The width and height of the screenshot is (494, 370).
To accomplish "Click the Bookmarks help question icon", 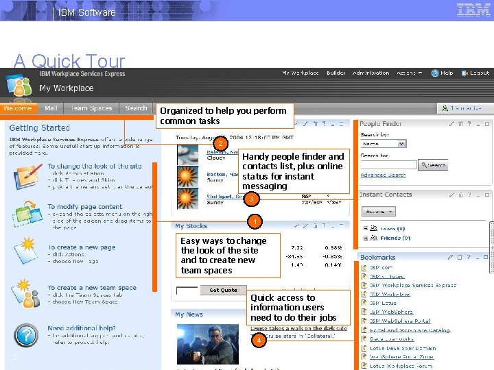I will [x=468, y=257].
